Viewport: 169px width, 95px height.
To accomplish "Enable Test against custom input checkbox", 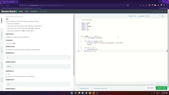I will point(93,88).
